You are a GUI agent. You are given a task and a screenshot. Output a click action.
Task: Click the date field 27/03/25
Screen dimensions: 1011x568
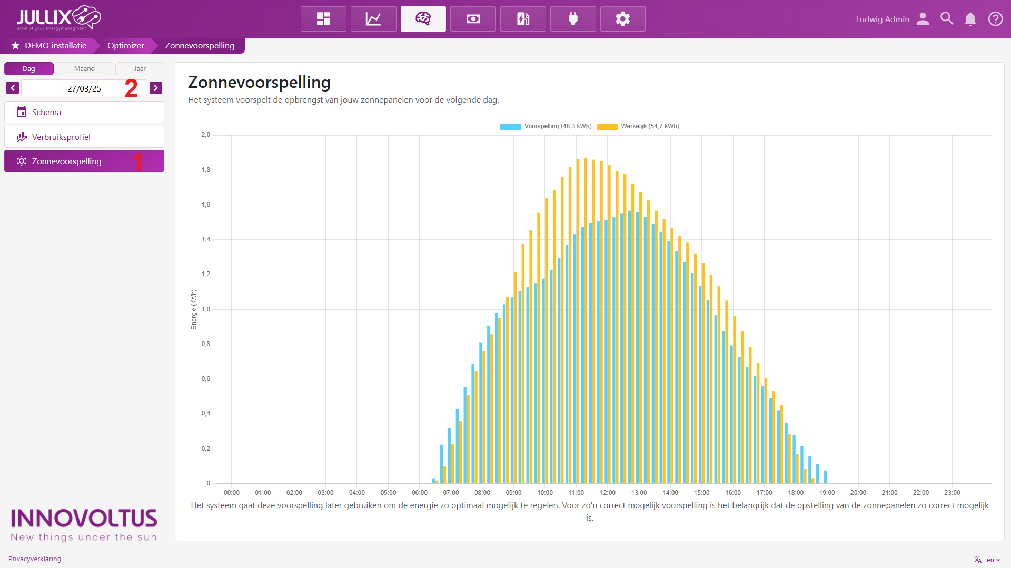[x=84, y=88]
